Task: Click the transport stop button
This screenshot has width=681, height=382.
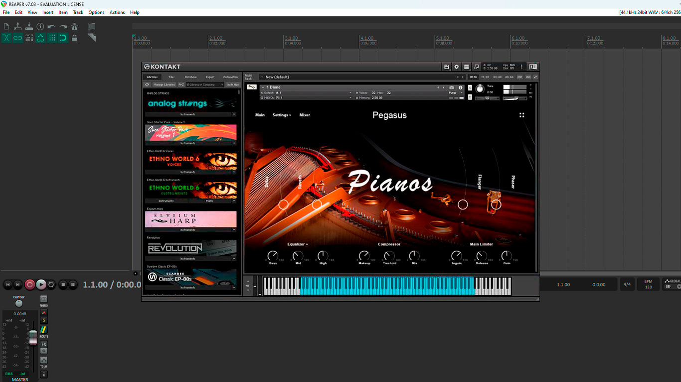Action: pos(63,285)
